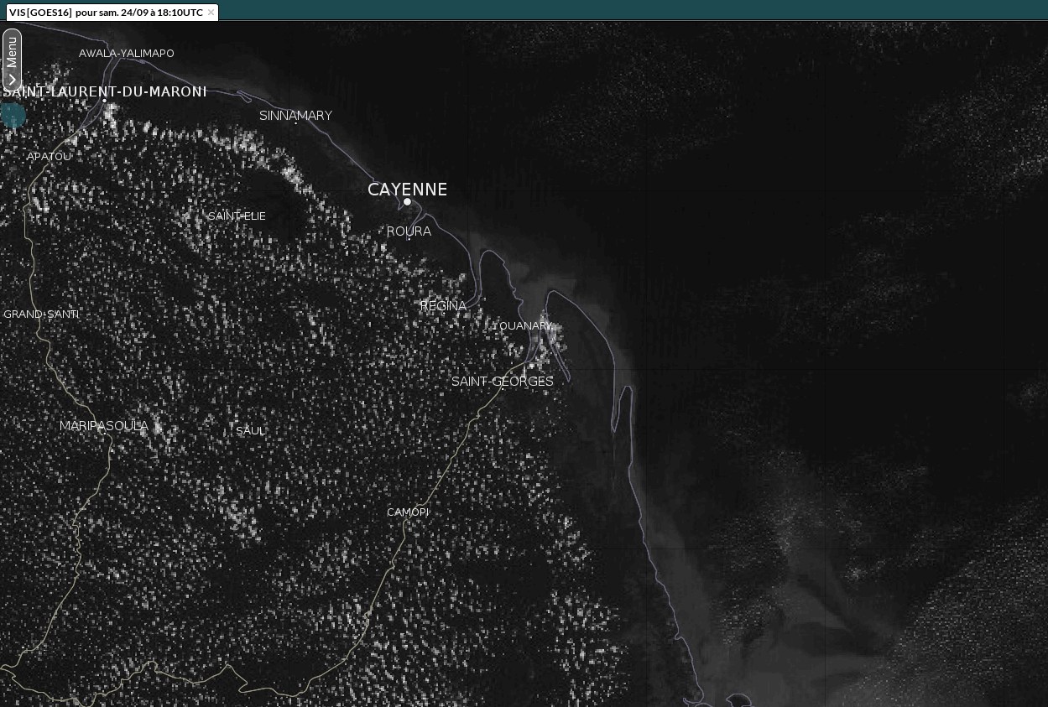Click the SINNAMARY place label
1048x707 pixels.
pos(295,116)
